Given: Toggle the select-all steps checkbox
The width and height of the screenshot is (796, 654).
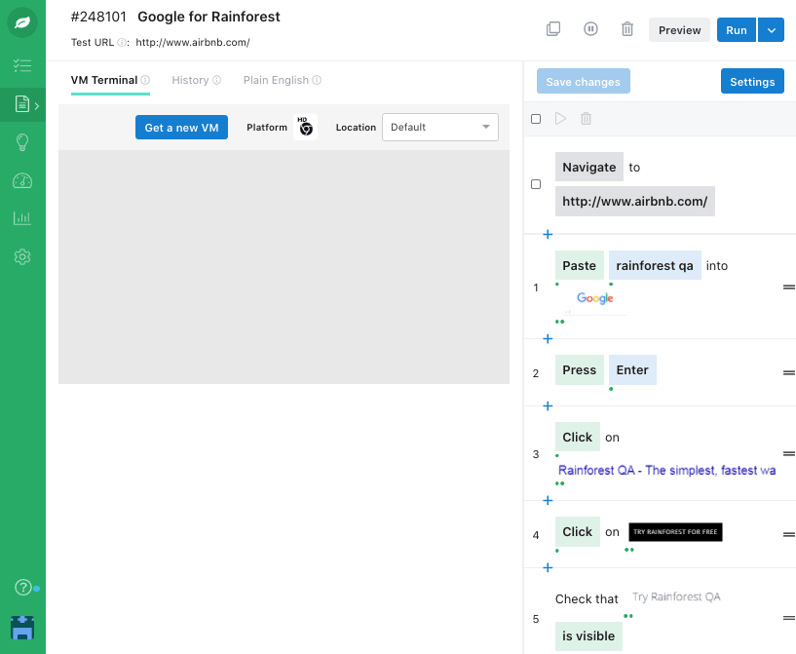Looking at the screenshot, I should (x=536, y=119).
